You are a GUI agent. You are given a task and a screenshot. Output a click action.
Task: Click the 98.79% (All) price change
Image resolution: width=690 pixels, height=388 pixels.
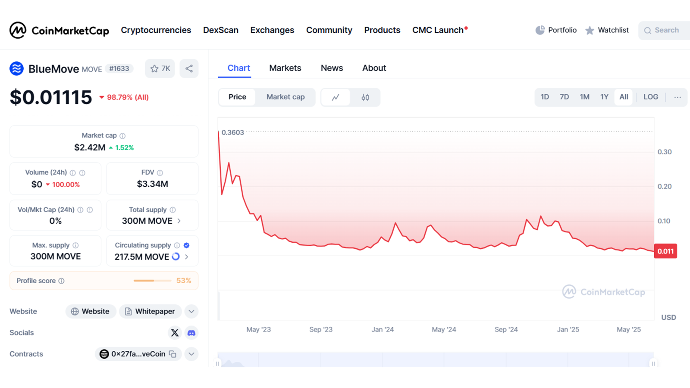pos(124,97)
